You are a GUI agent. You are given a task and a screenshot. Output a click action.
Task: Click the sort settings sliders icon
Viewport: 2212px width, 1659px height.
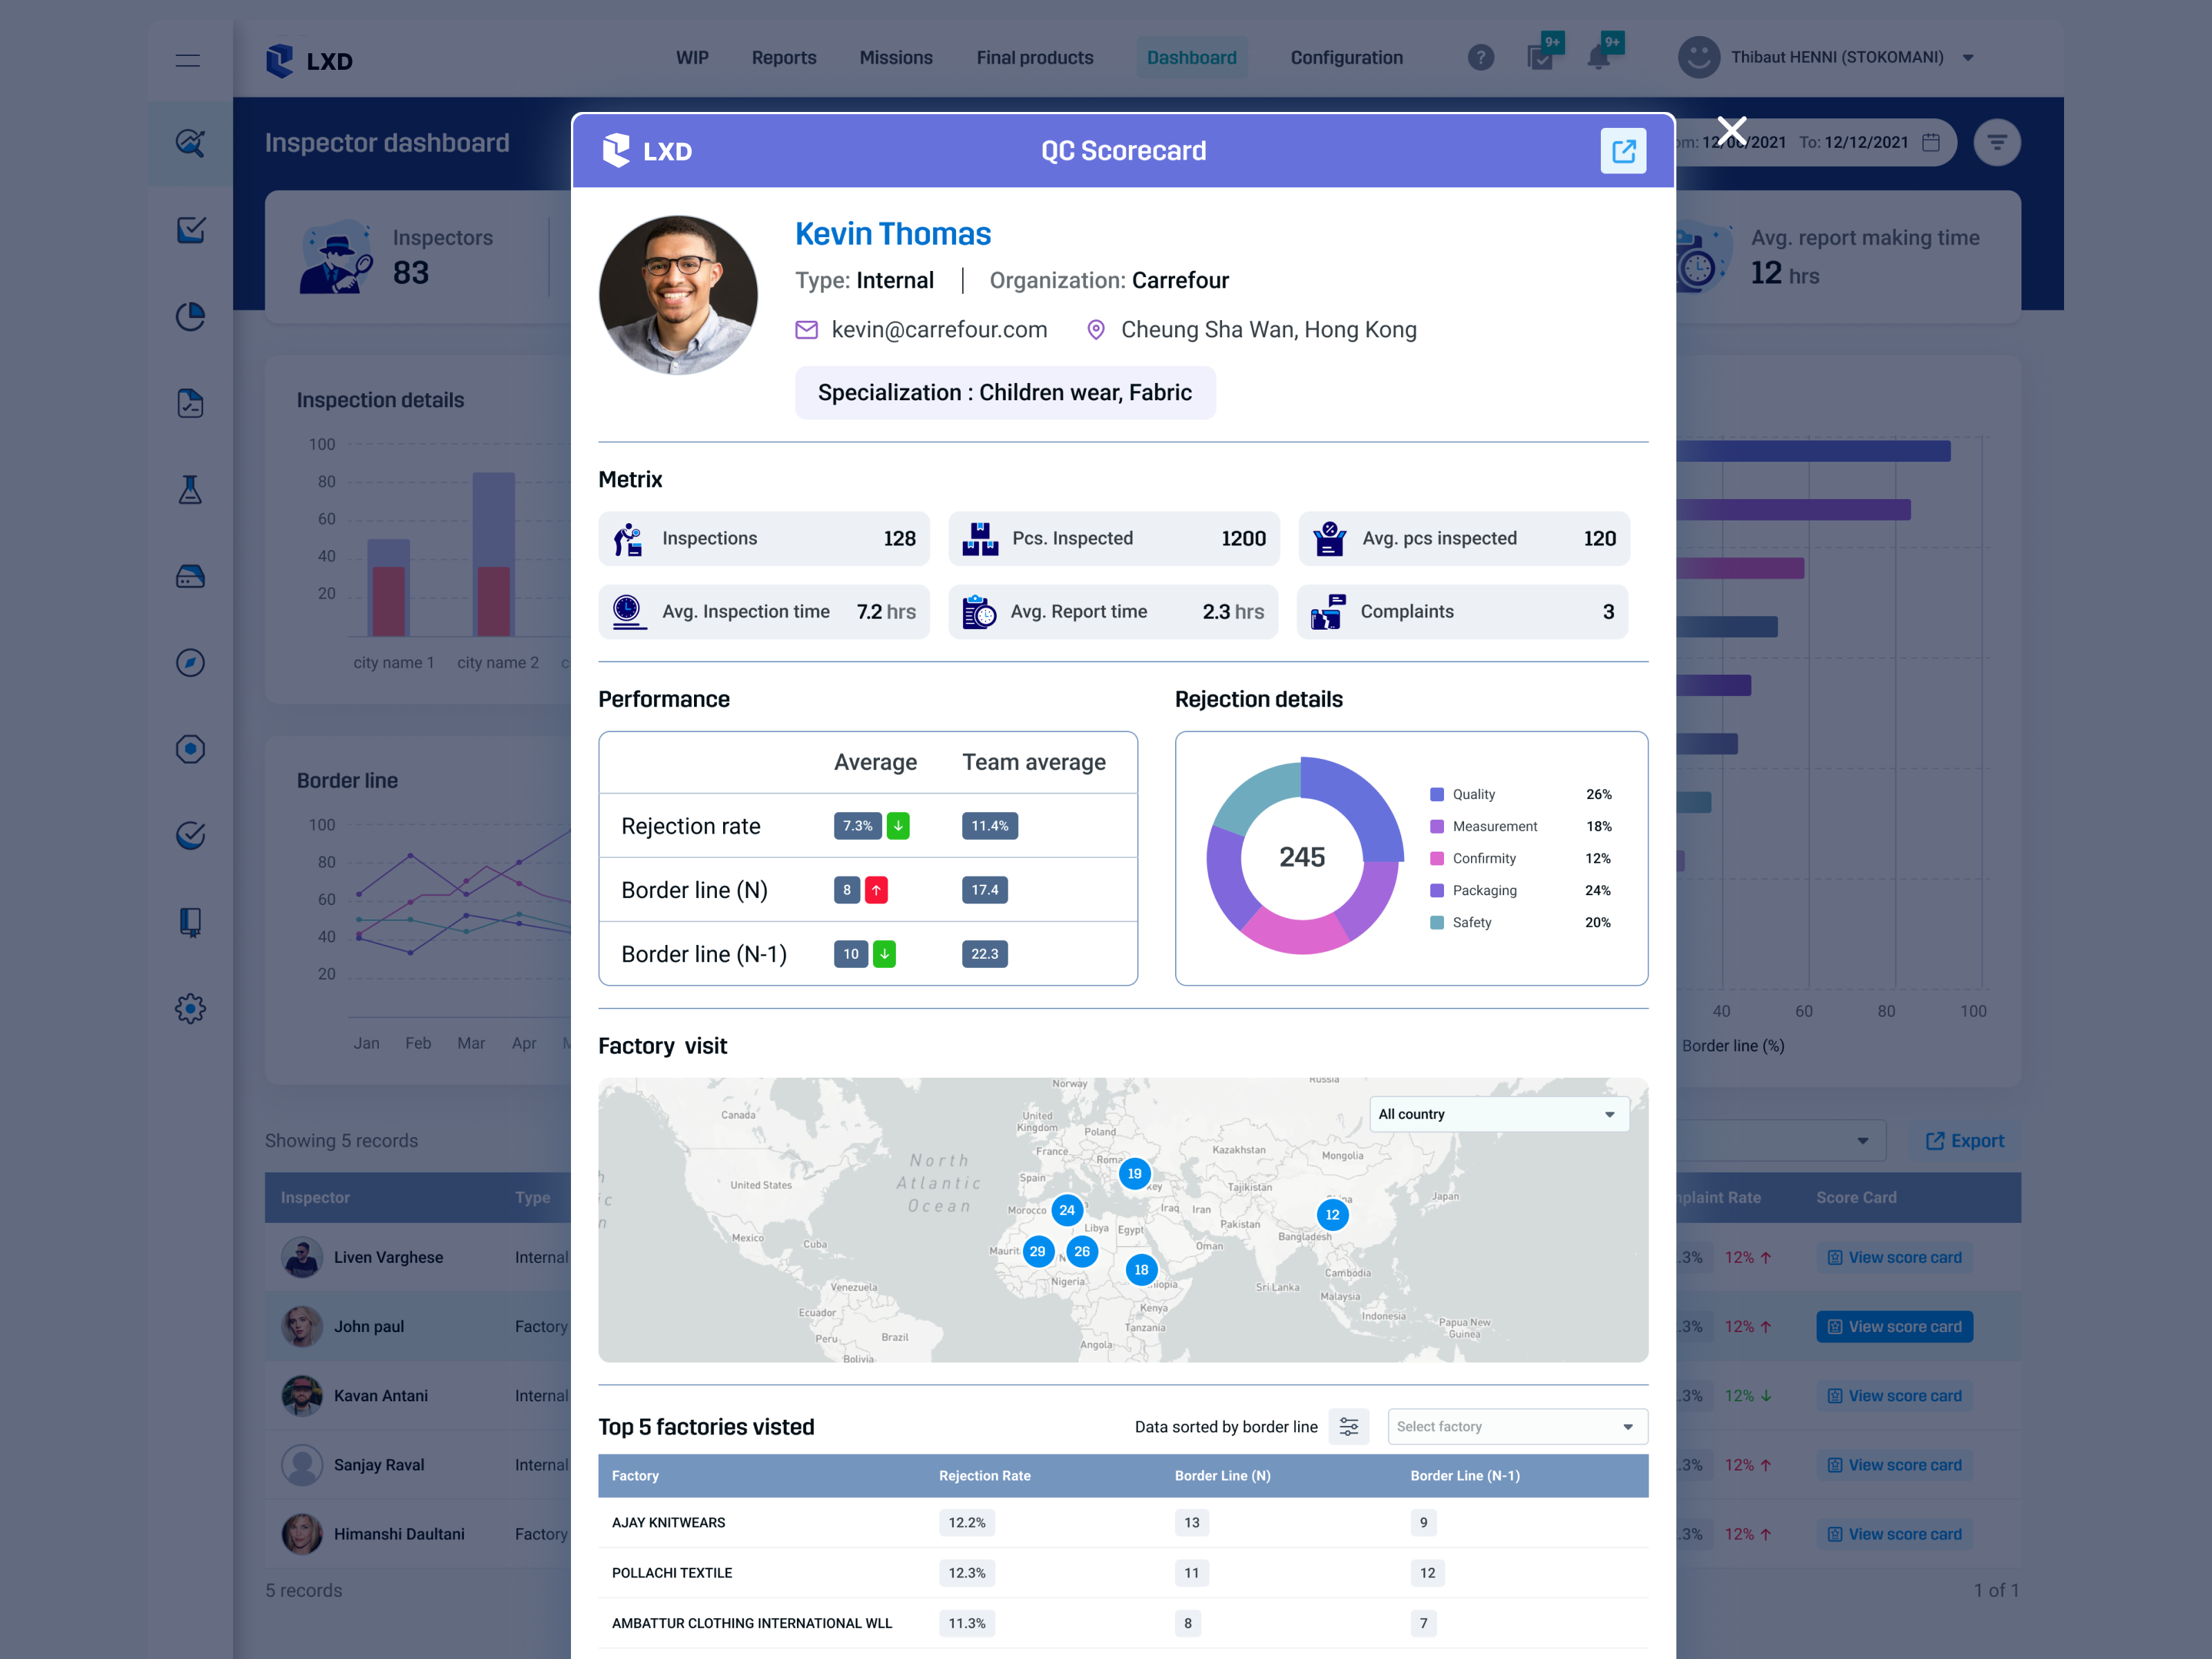[1348, 1426]
